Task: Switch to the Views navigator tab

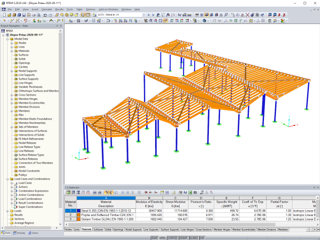Action: point(33,233)
